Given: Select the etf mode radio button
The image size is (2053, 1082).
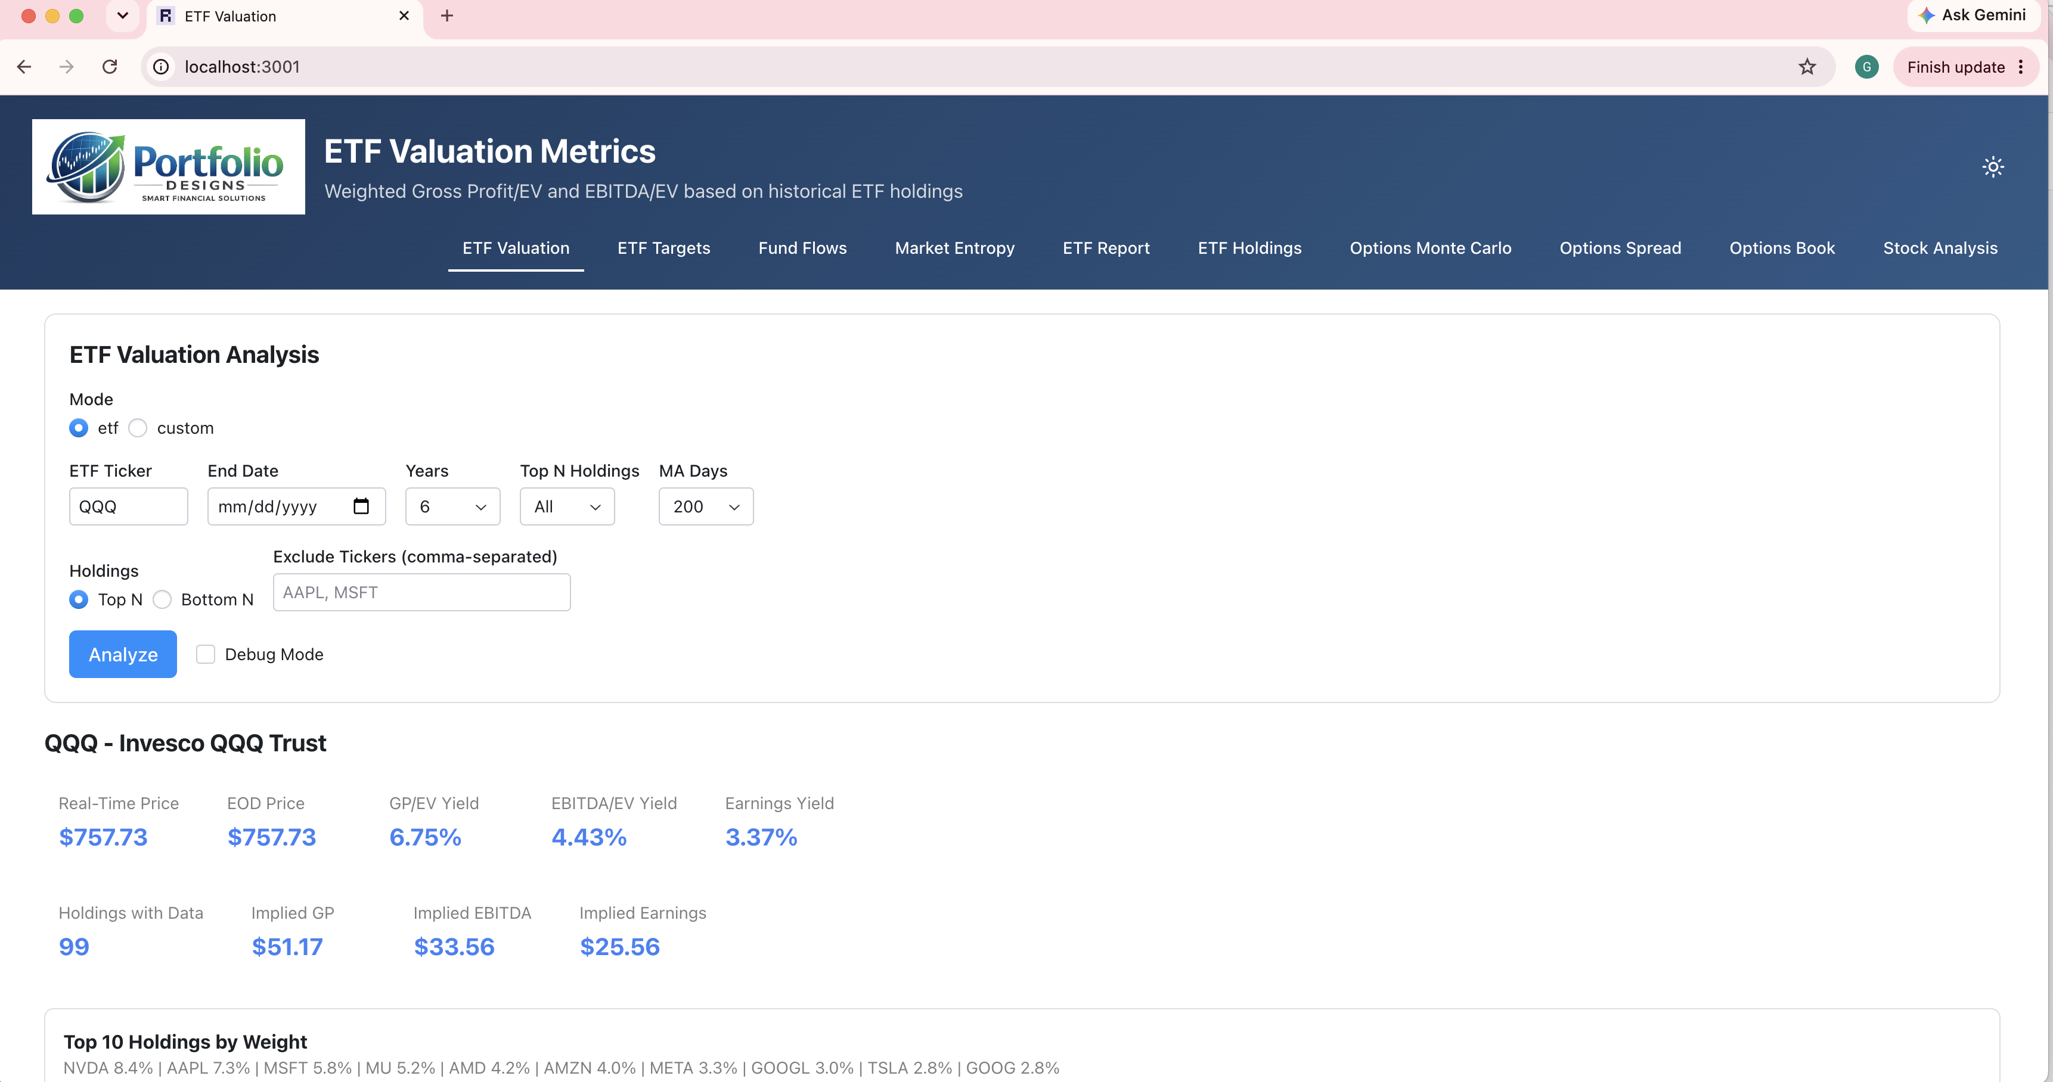Looking at the screenshot, I should [x=79, y=428].
